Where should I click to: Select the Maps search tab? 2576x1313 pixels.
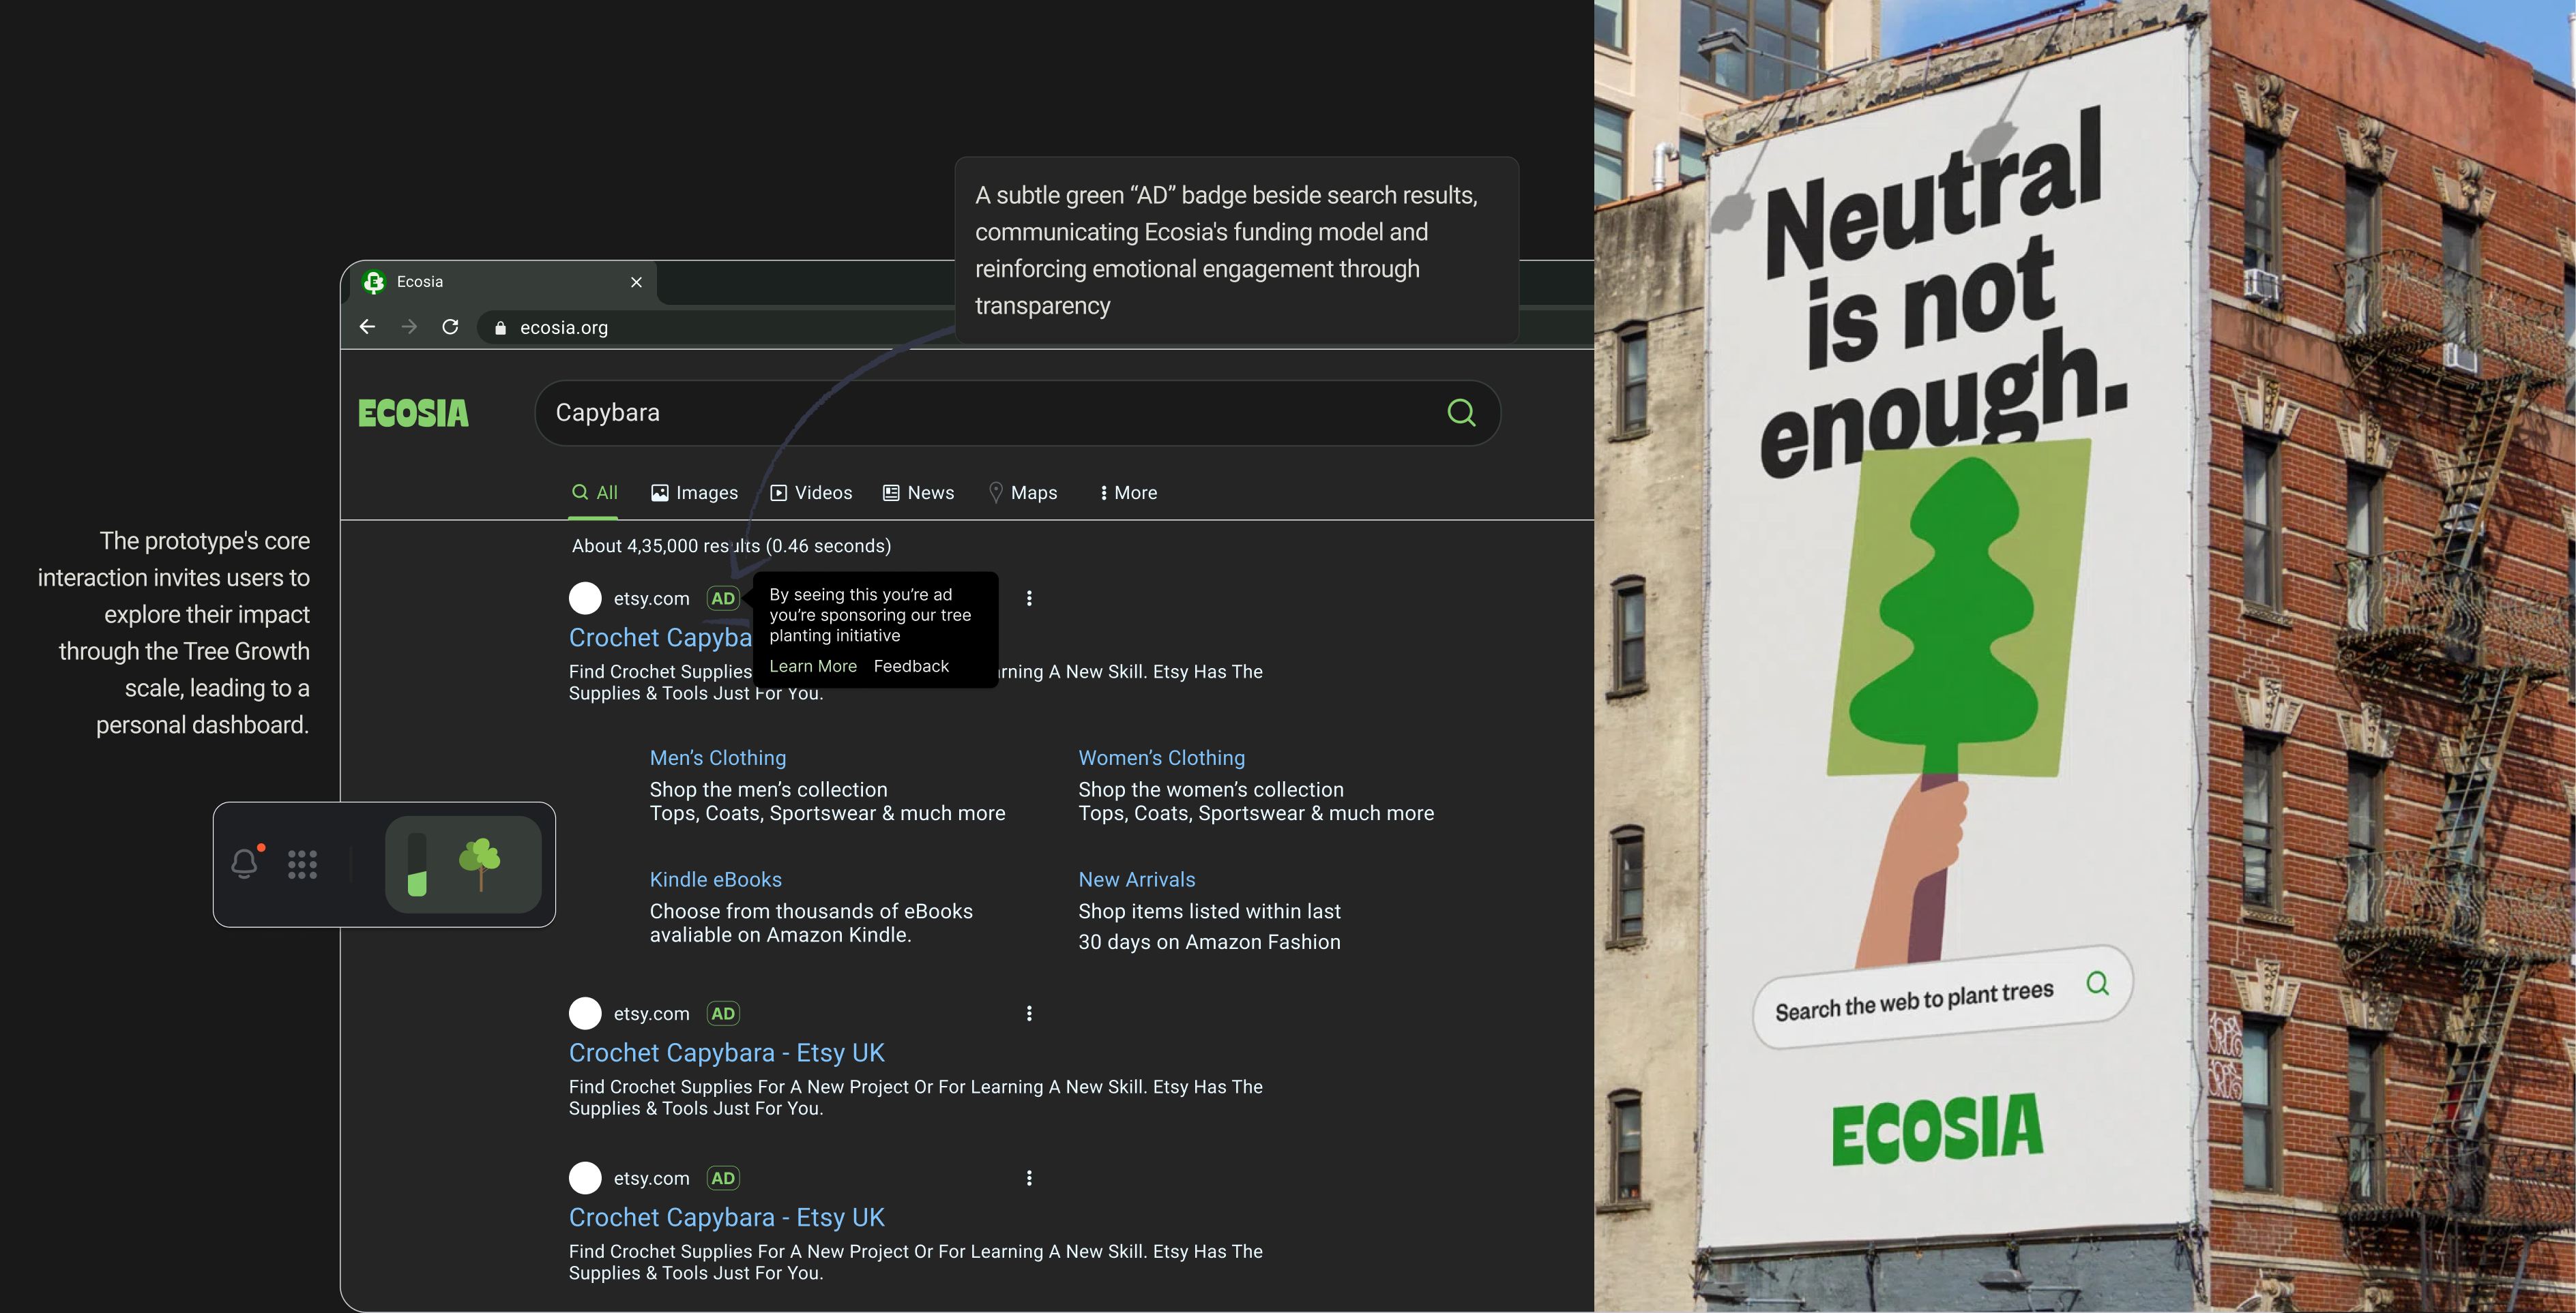[1022, 493]
